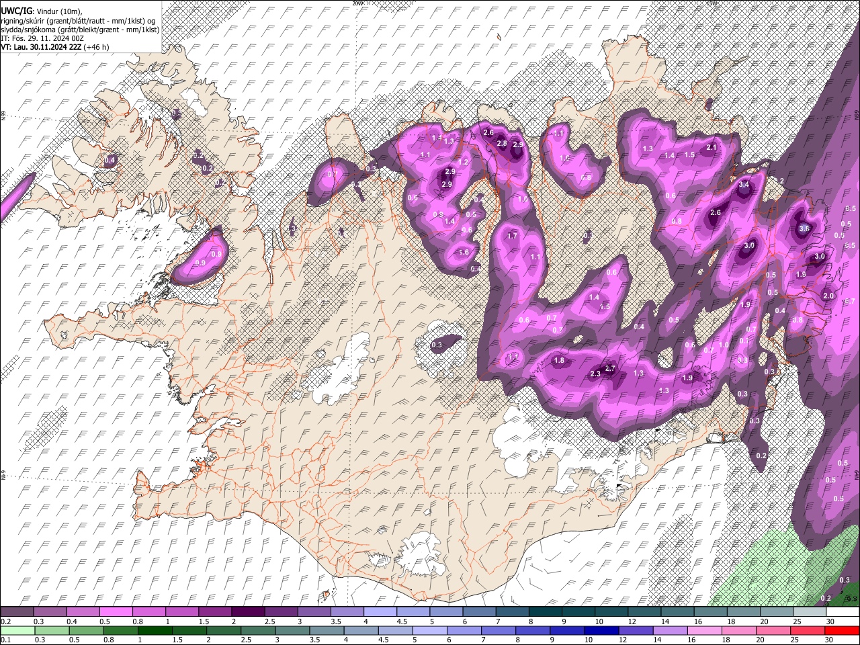Click the navy blue 10 swatch in bottom legend row
The image size is (860, 645).
coord(602,630)
